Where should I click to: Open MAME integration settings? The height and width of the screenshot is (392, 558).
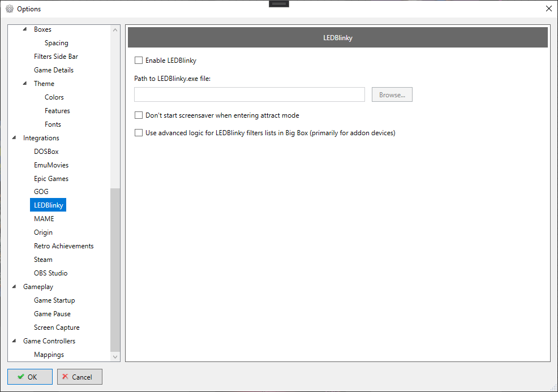pos(44,219)
